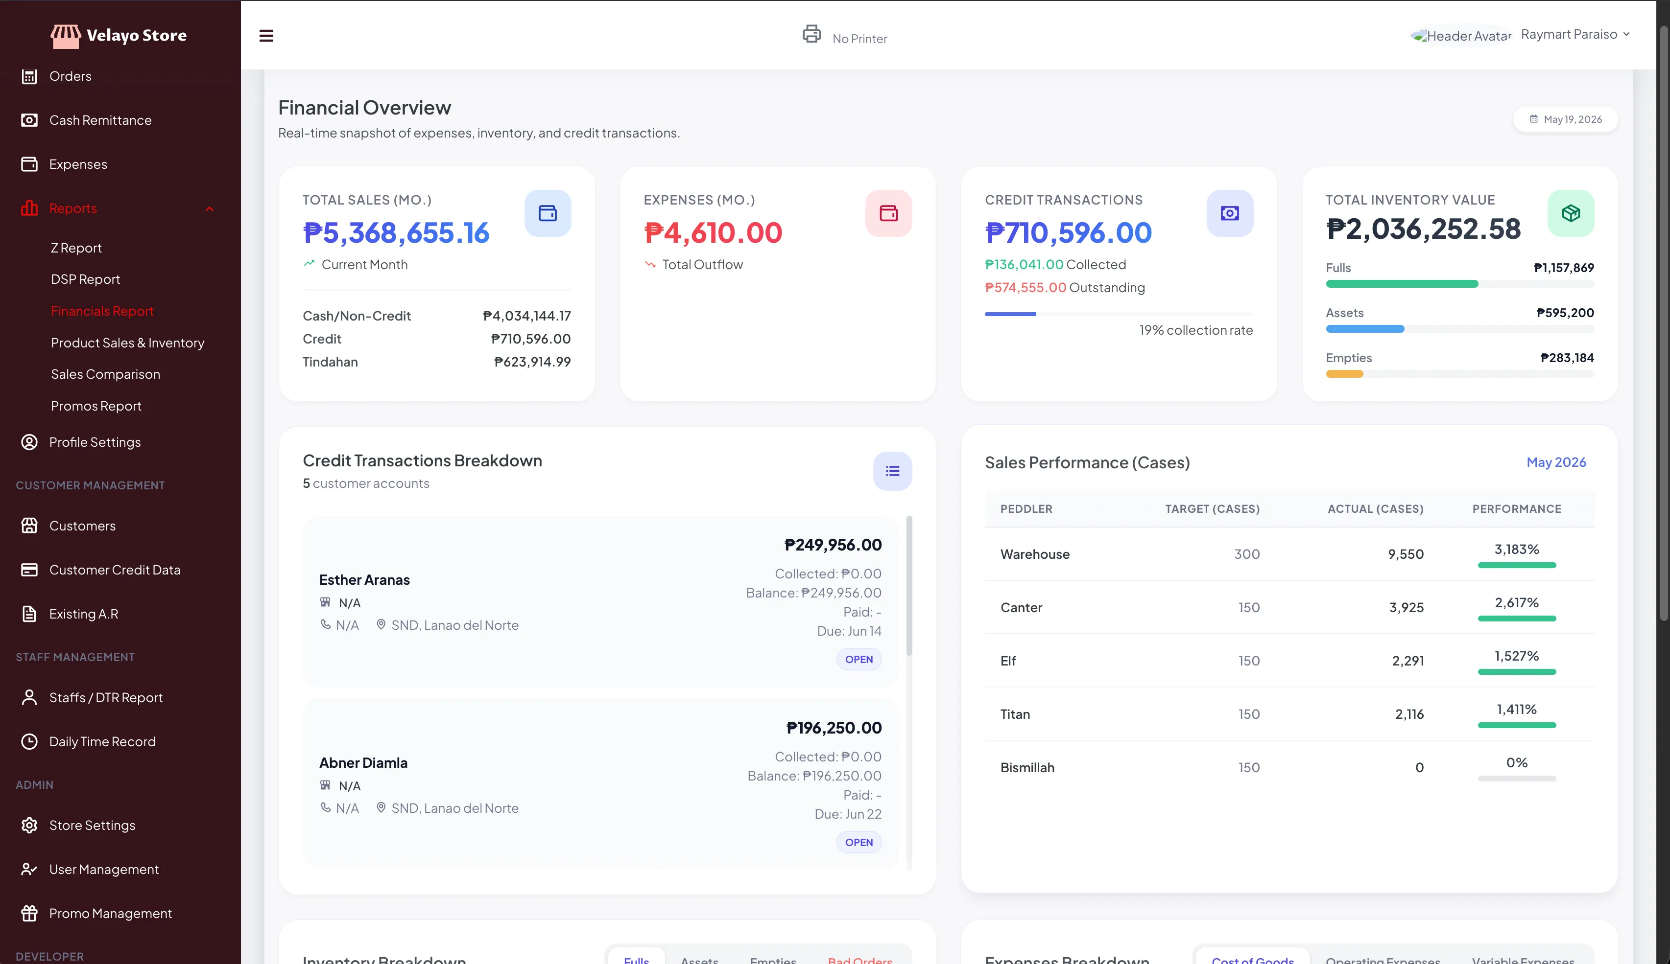Click the Elf 1,527% performance value
Image resolution: width=1670 pixels, height=964 pixels.
tap(1516, 655)
